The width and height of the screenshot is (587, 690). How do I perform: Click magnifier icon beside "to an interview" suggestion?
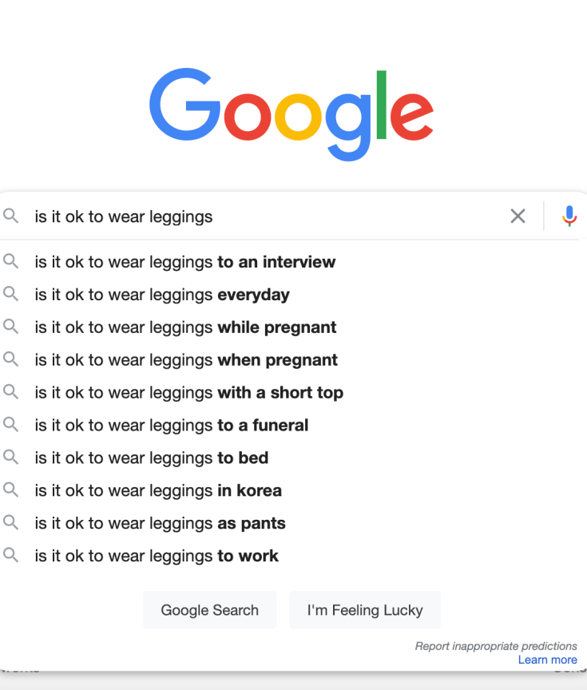(10, 261)
